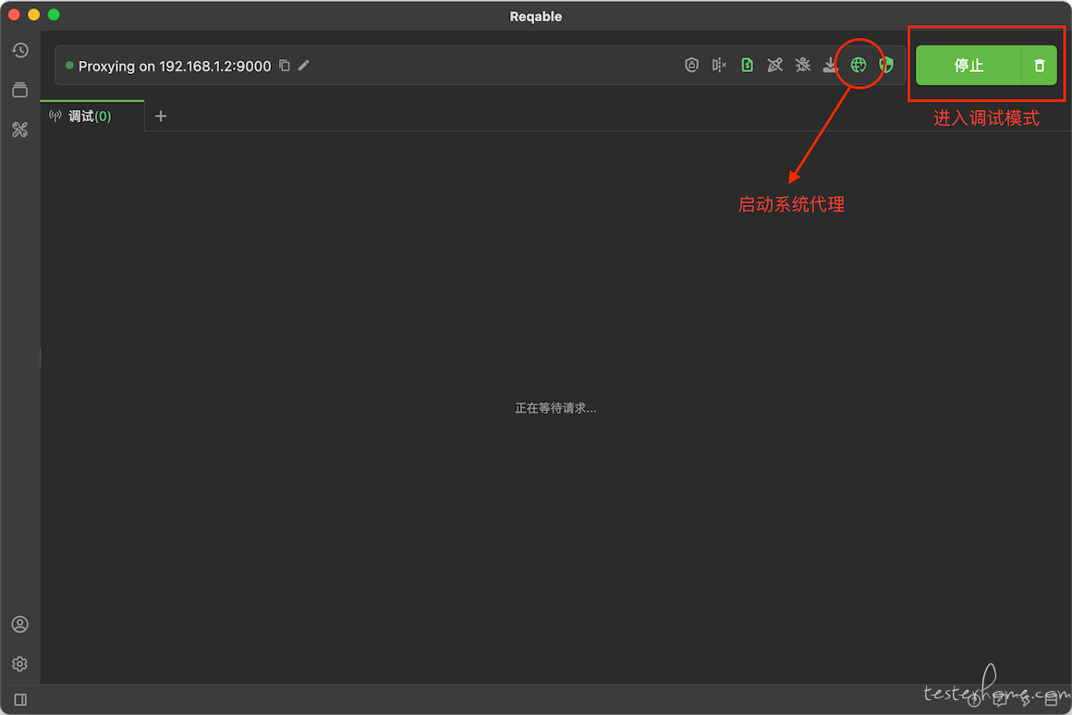This screenshot has height=715, width=1072.
Task: Toggle the crossed-out rewrite pen icon
Action: [x=774, y=65]
